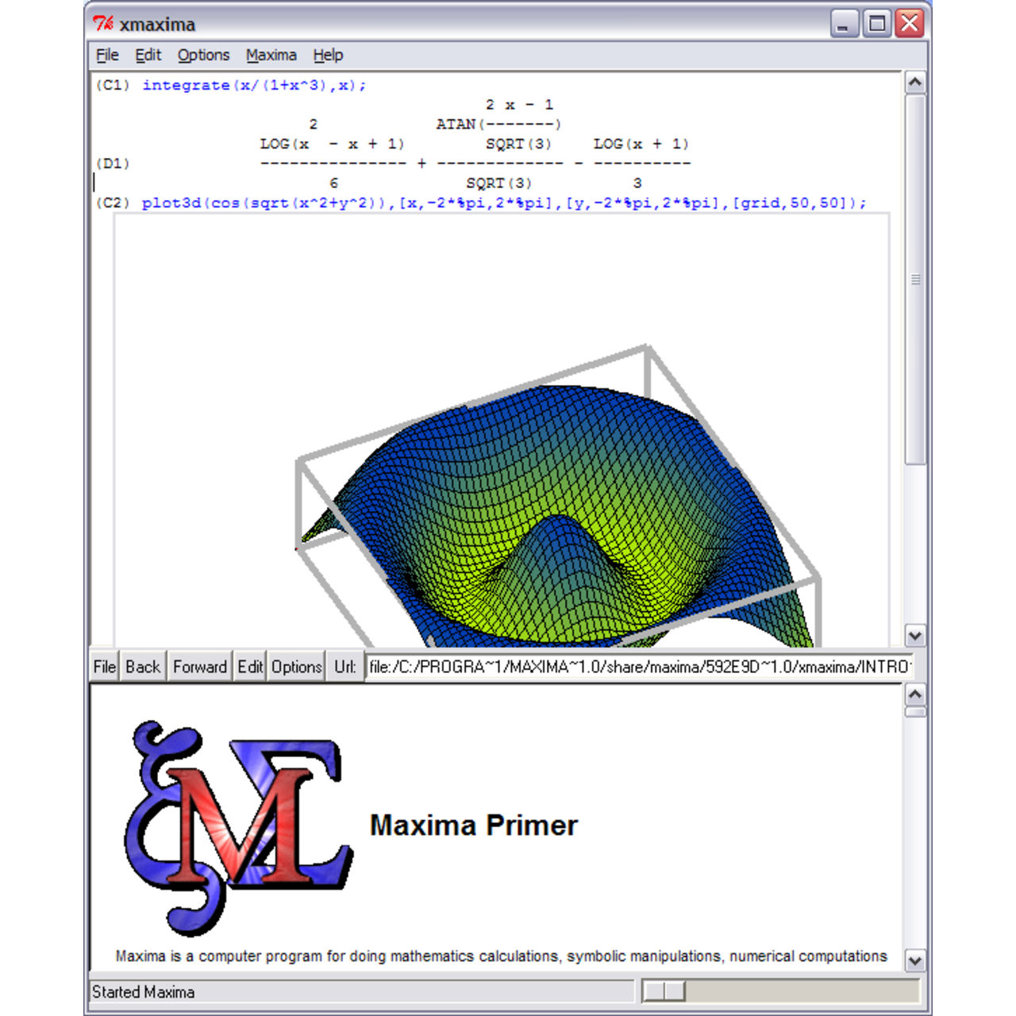
Task: Expand the Options menu in menu bar
Action: point(203,55)
